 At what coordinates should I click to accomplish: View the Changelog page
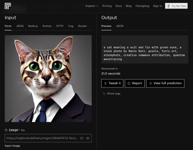[x=142, y=6]
